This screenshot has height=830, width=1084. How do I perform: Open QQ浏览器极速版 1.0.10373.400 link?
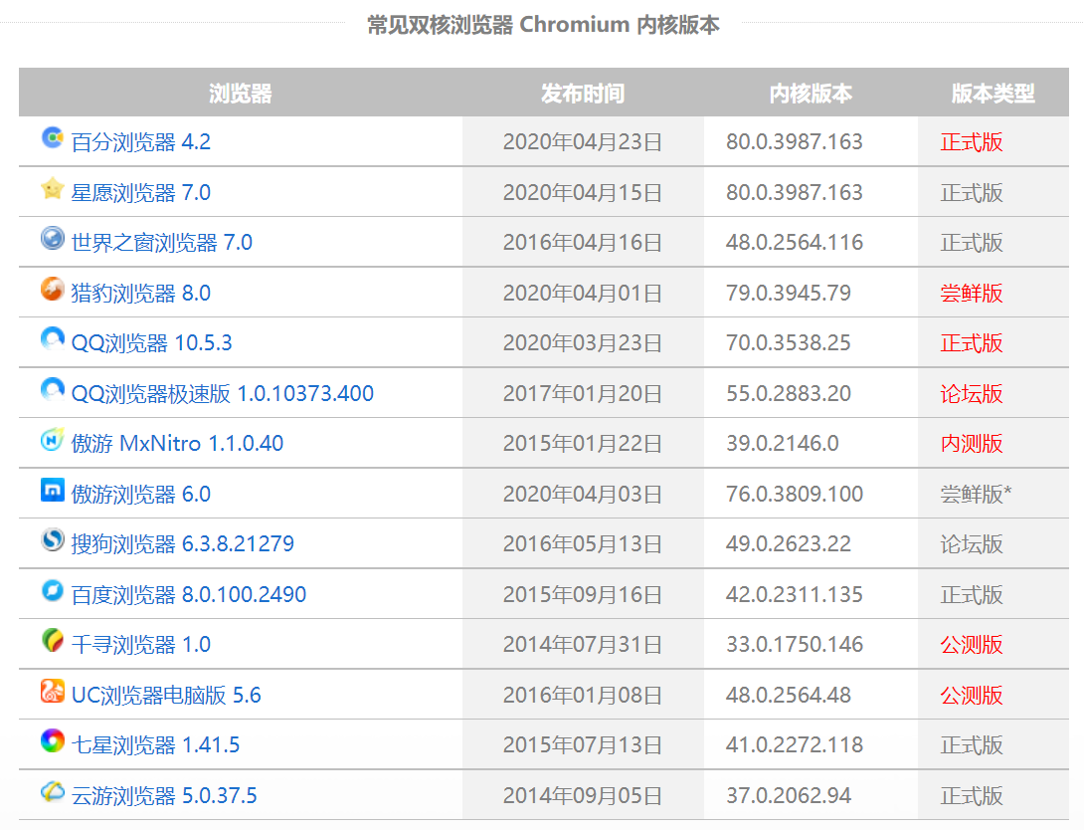(x=222, y=394)
